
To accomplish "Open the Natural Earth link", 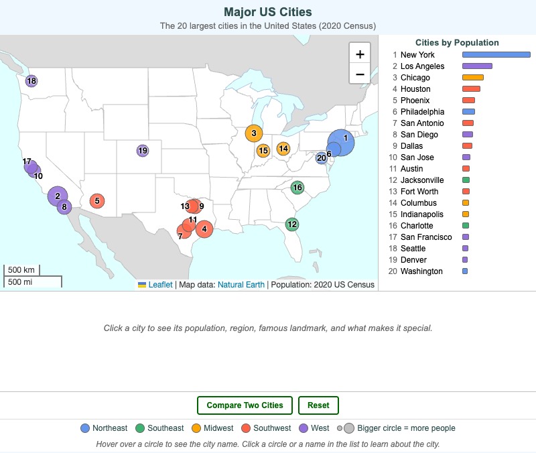I will tap(241, 284).
